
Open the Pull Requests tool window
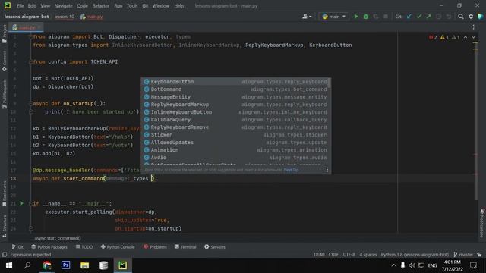(5, 94)
